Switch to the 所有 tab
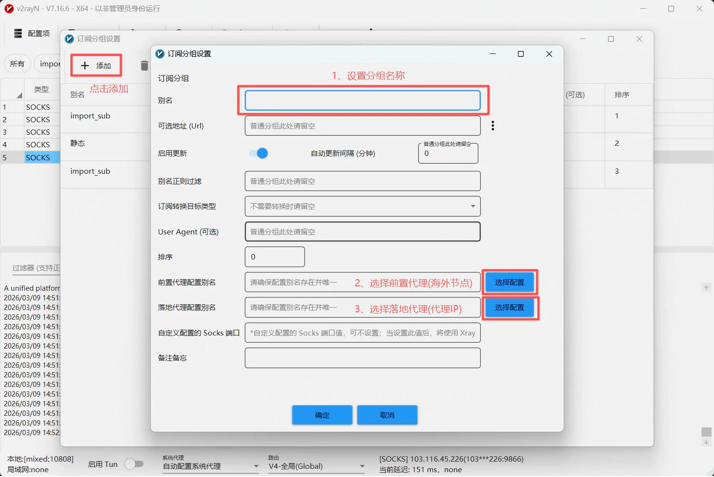 coord(17,63)
